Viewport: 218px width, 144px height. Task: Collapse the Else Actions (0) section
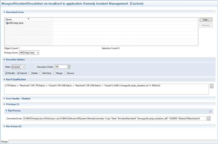point(4,126)
